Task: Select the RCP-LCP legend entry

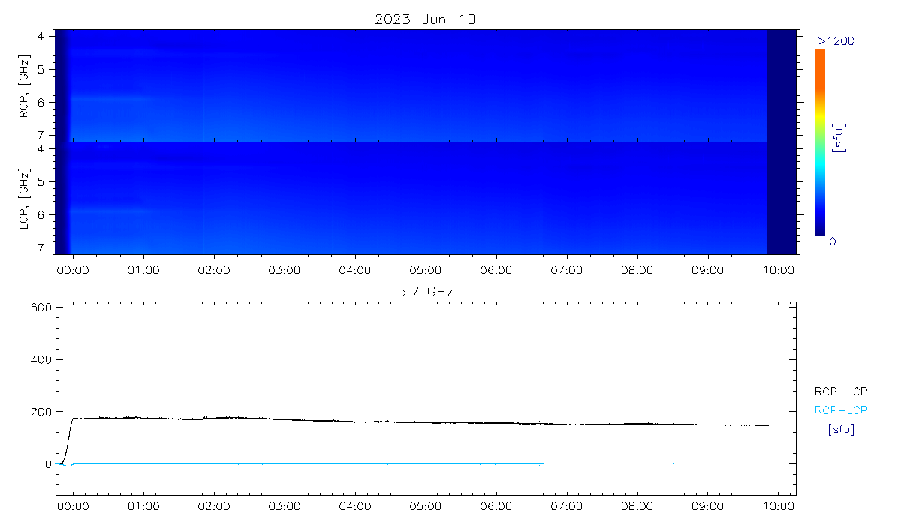Action: point(840,410)
